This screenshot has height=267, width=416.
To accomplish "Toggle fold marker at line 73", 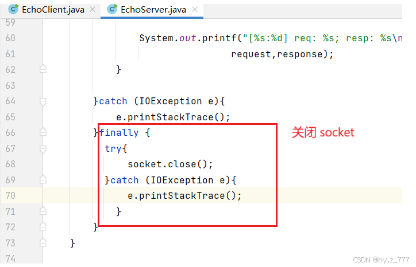I will [43, 242].
